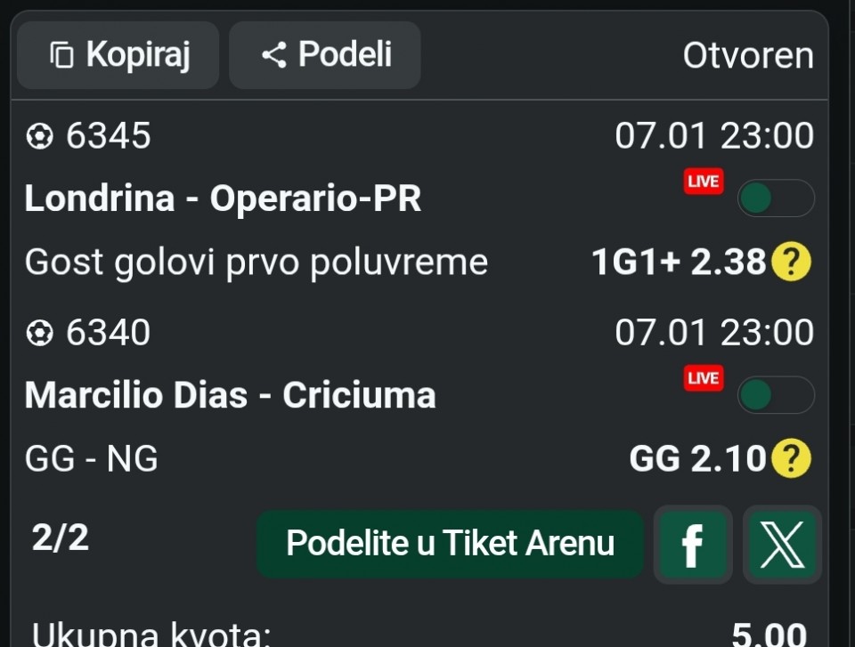Toggle live switch for Londrina - Operario-PR
The width and height of the screenshot is (855, 647).
click(x=775, y=198)
